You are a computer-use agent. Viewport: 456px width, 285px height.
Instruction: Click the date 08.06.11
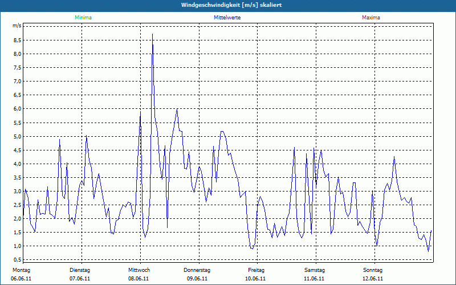tap(139, 279)
